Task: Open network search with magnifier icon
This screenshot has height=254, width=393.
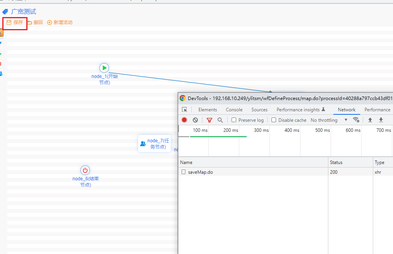Action: click(220, 120)
